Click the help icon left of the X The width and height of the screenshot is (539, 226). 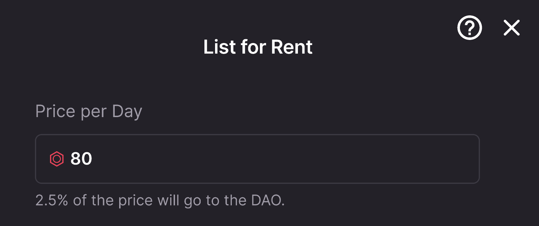coord(469,28)
